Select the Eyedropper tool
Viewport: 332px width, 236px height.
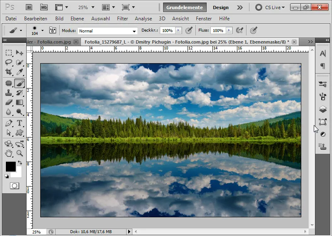[x=20, y=71]
